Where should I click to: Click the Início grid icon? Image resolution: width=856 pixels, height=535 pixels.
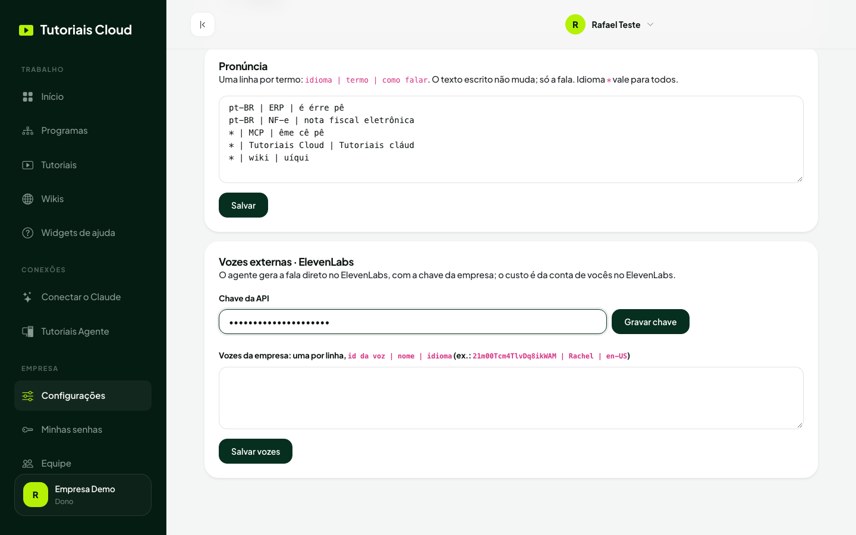point(28,97)
